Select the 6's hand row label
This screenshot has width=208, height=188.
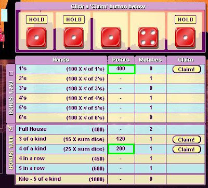pyautogui.click(x=23, y=117)
